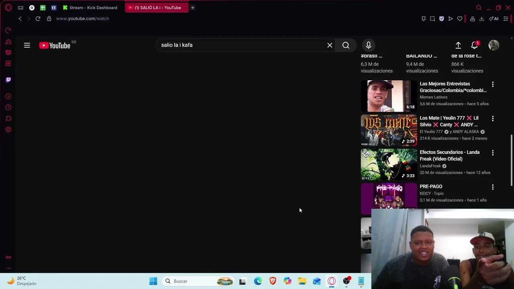Reload the YouTube page
This screenshot has width=514, height=289.
coord(38,18)
